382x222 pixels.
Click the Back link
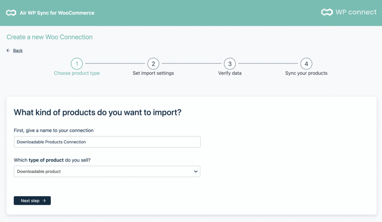coord(18,51)
